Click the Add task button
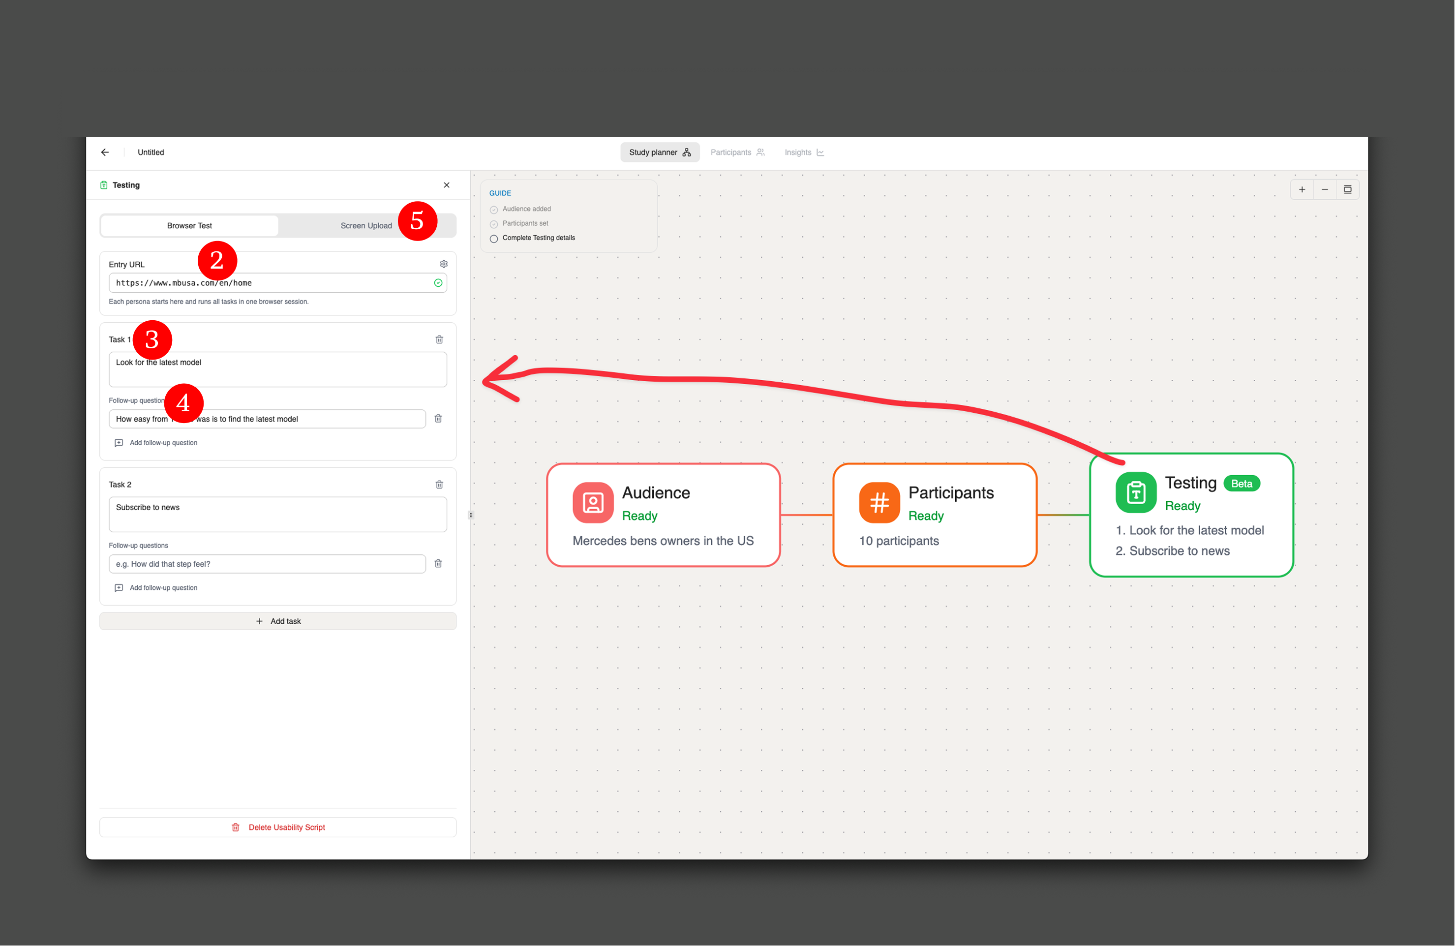 tap(277, 621)
